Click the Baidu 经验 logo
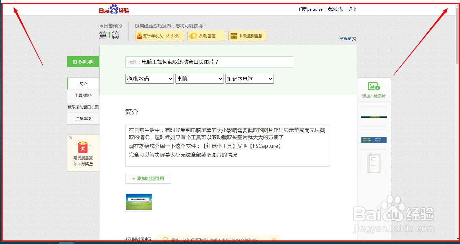Viewport: 460px width, 244px height. [x=114, y=9]
